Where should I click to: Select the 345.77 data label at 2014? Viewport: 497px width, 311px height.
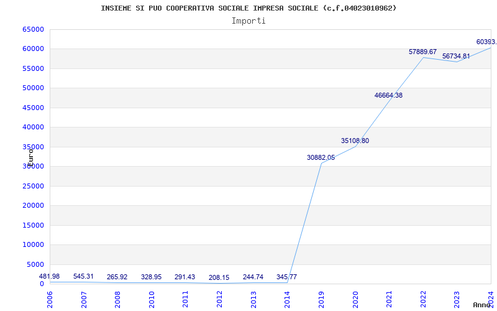coord(287,277)
